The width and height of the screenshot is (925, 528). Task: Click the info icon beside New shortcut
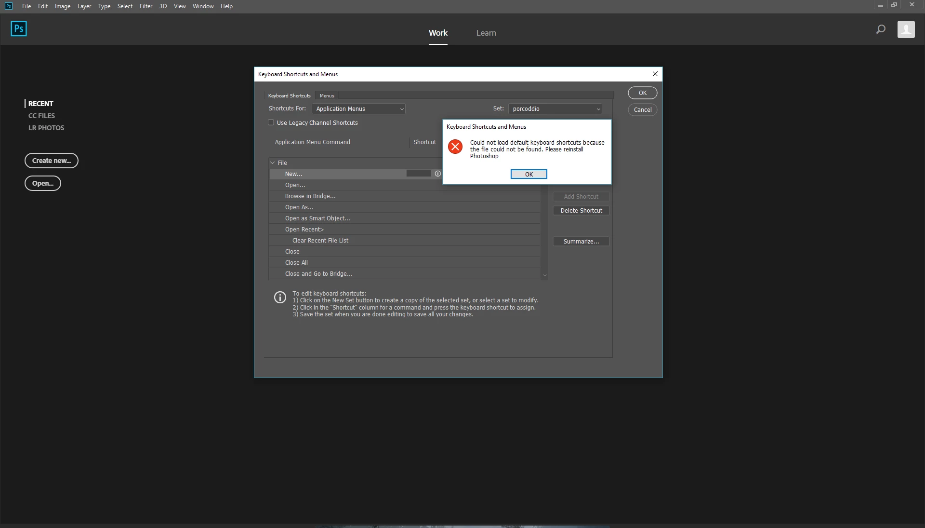click(x=437, y=174)
